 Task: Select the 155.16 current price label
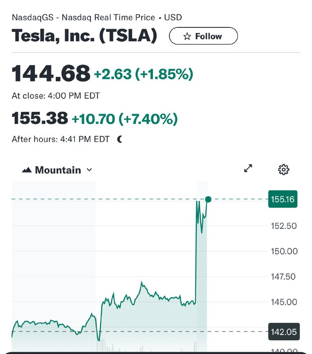pos(283,200)
